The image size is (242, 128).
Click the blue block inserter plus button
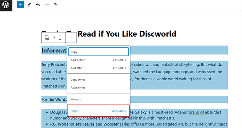[x=20, y=5]
